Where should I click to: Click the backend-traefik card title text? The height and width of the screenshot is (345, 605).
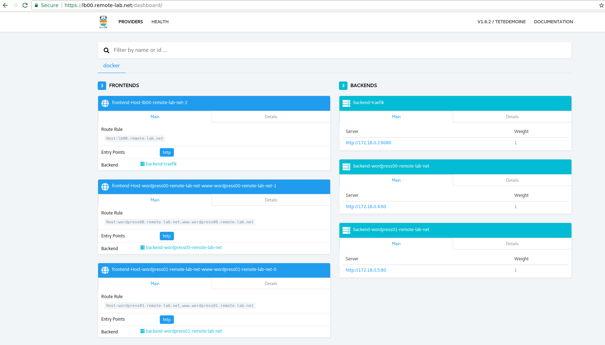click(x=369, y=103)
